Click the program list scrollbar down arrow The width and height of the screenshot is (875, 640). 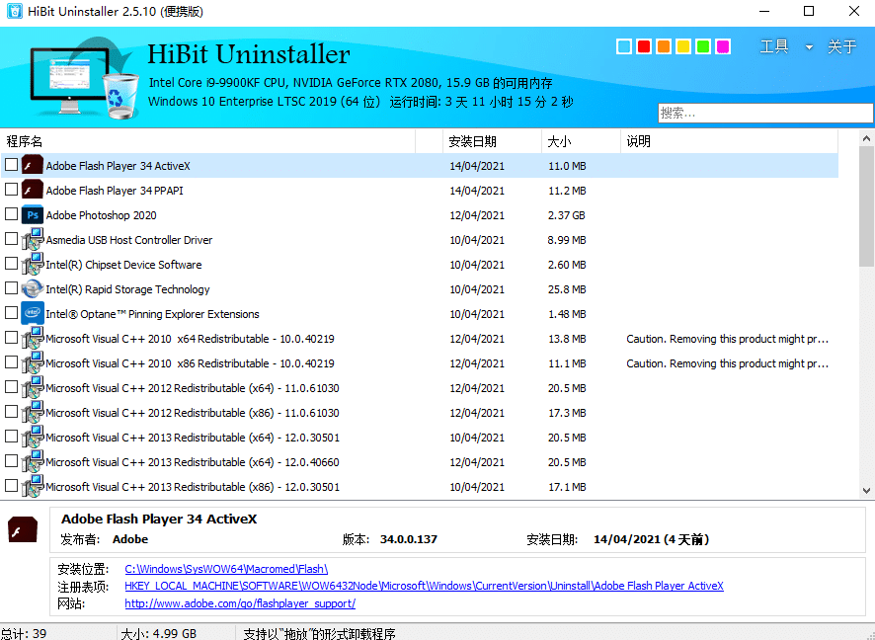[x=866, y=491]
